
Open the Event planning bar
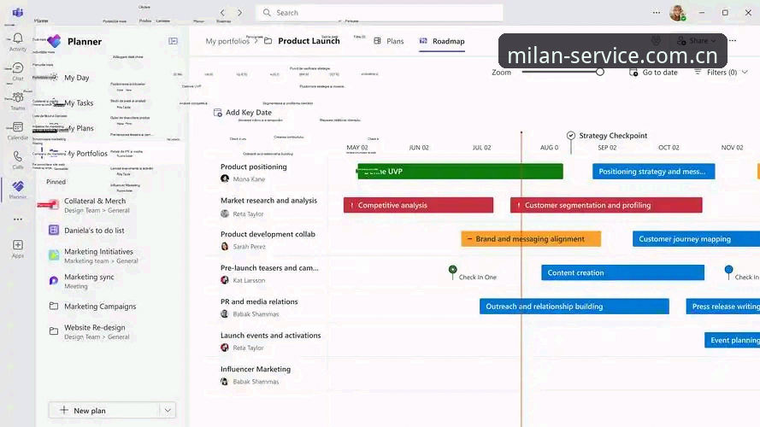[732, 341]
